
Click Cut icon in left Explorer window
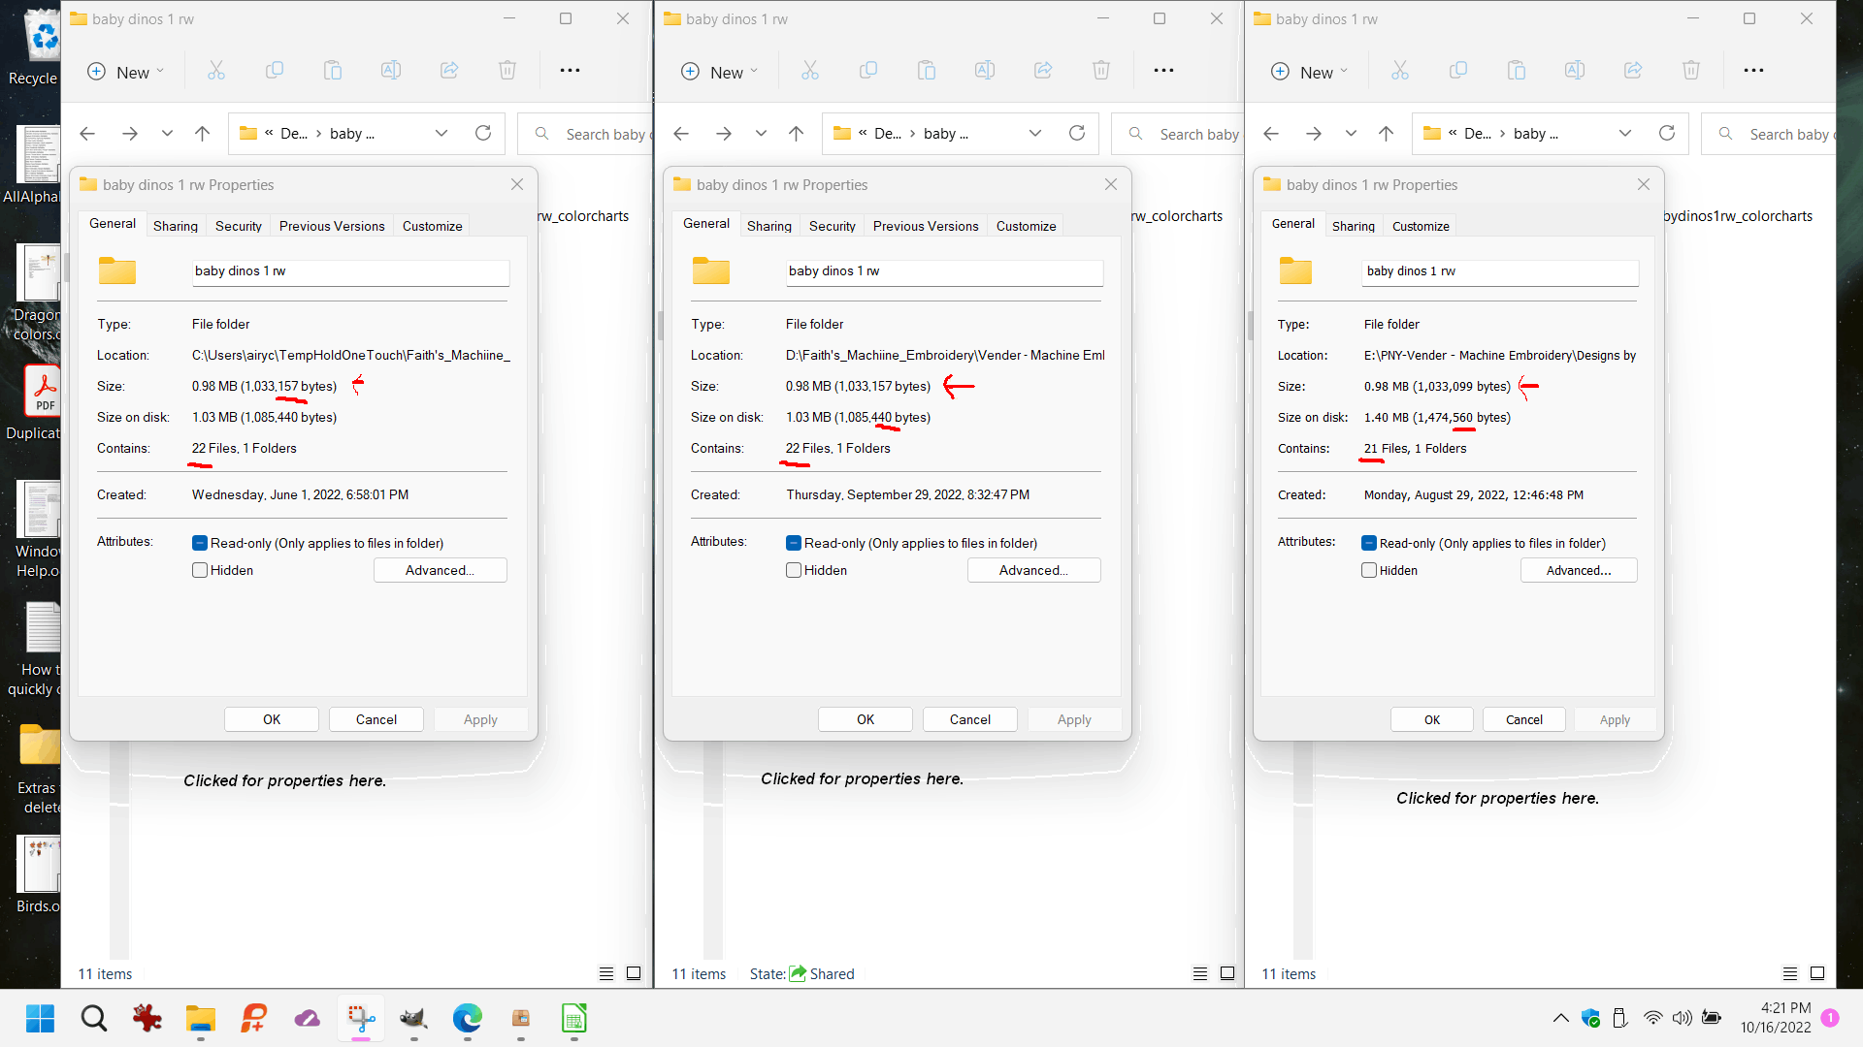[x=215, y=71]
